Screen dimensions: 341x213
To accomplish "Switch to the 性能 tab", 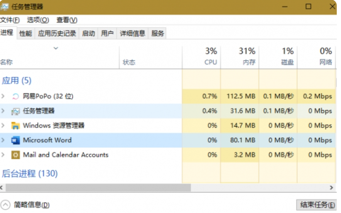I will coord(25,34).
